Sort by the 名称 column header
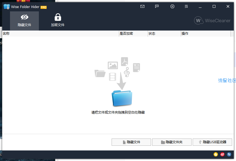The height and width of the screenshot is (161, 236). click(61, 34)
